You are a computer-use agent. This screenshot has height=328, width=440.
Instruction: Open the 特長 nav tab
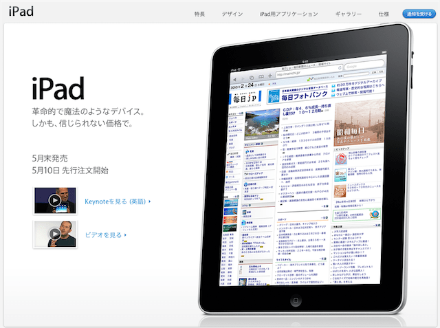tap(199, 14)
